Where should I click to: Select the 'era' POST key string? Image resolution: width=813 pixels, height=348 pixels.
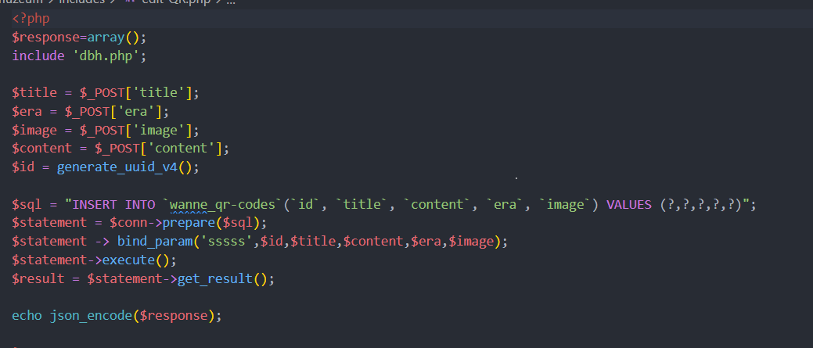(145, 111)
